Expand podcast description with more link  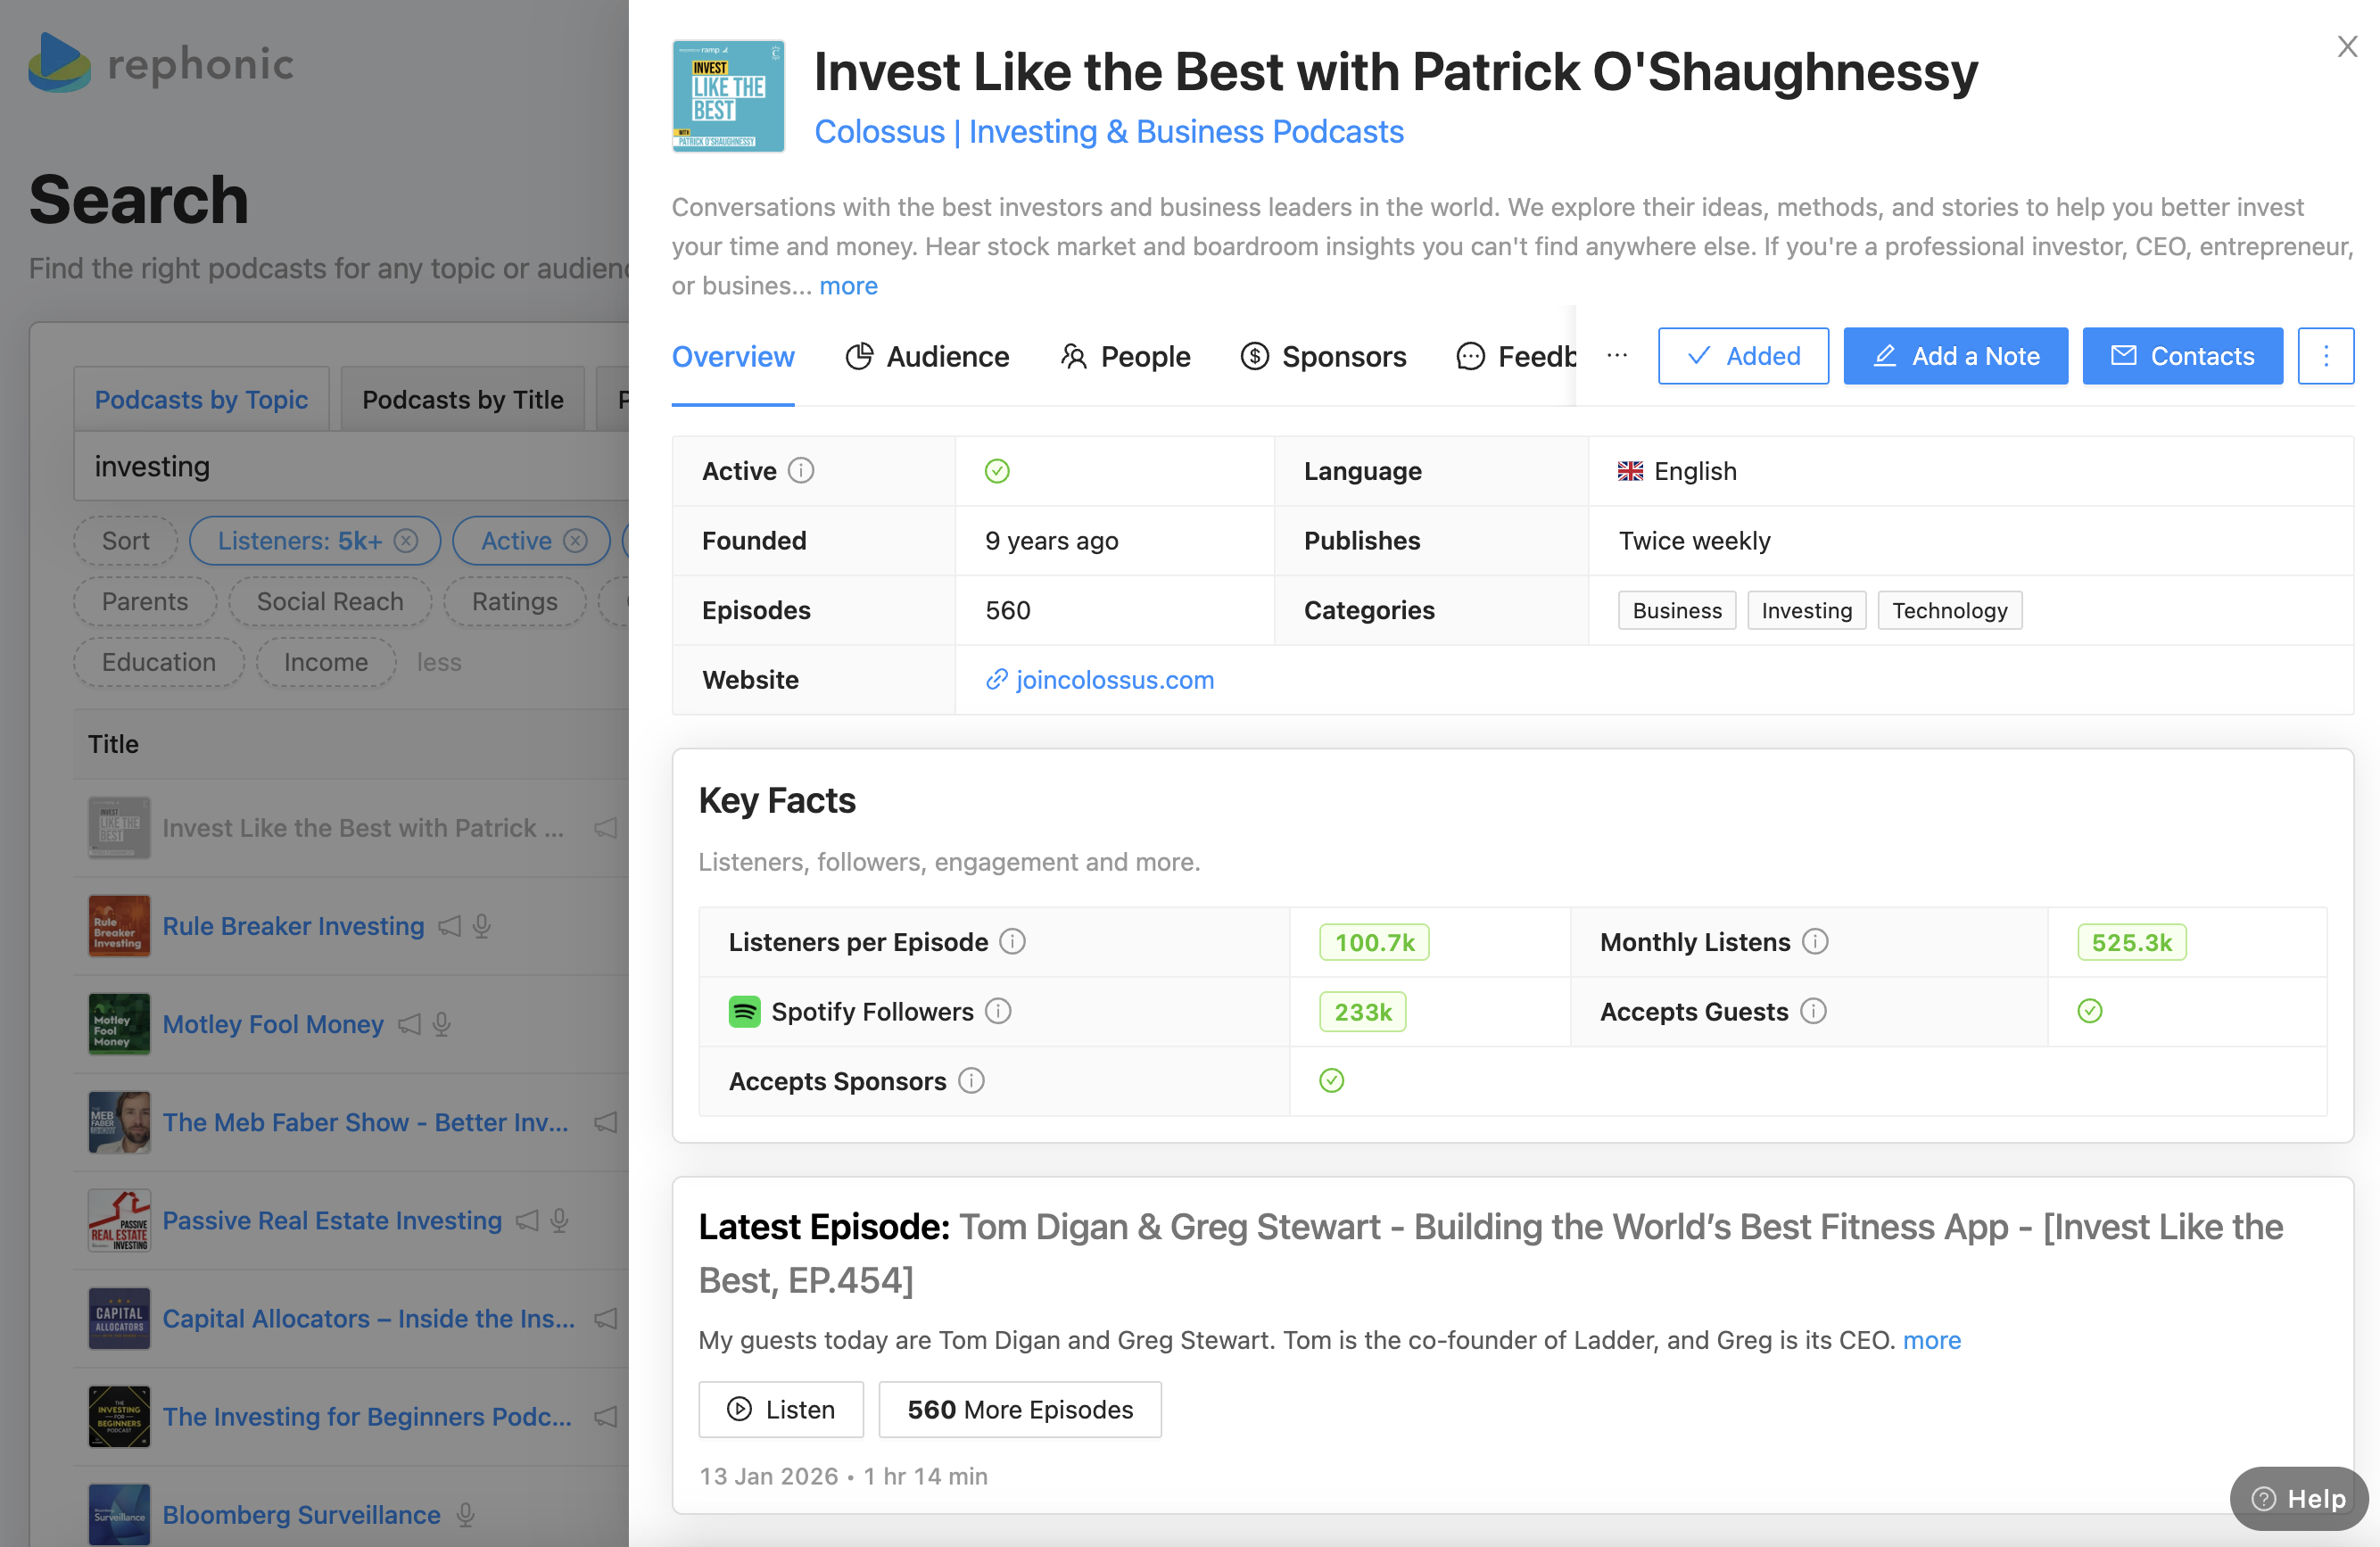(848, 286)
